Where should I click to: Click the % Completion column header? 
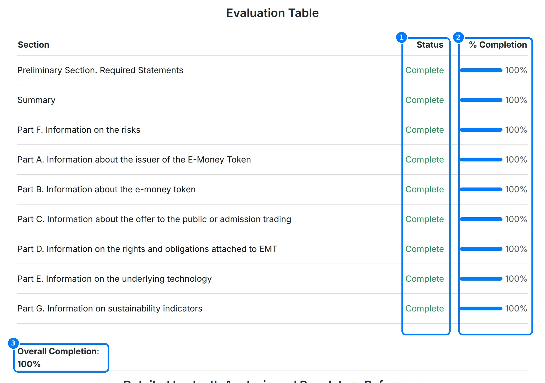(x=498, y=45)
